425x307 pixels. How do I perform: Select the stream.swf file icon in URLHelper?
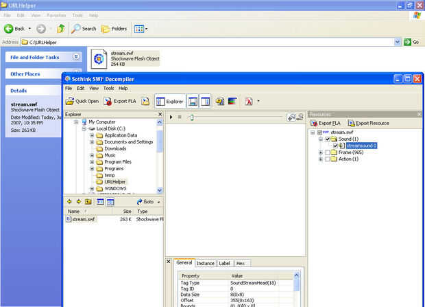tap(99, 58)
